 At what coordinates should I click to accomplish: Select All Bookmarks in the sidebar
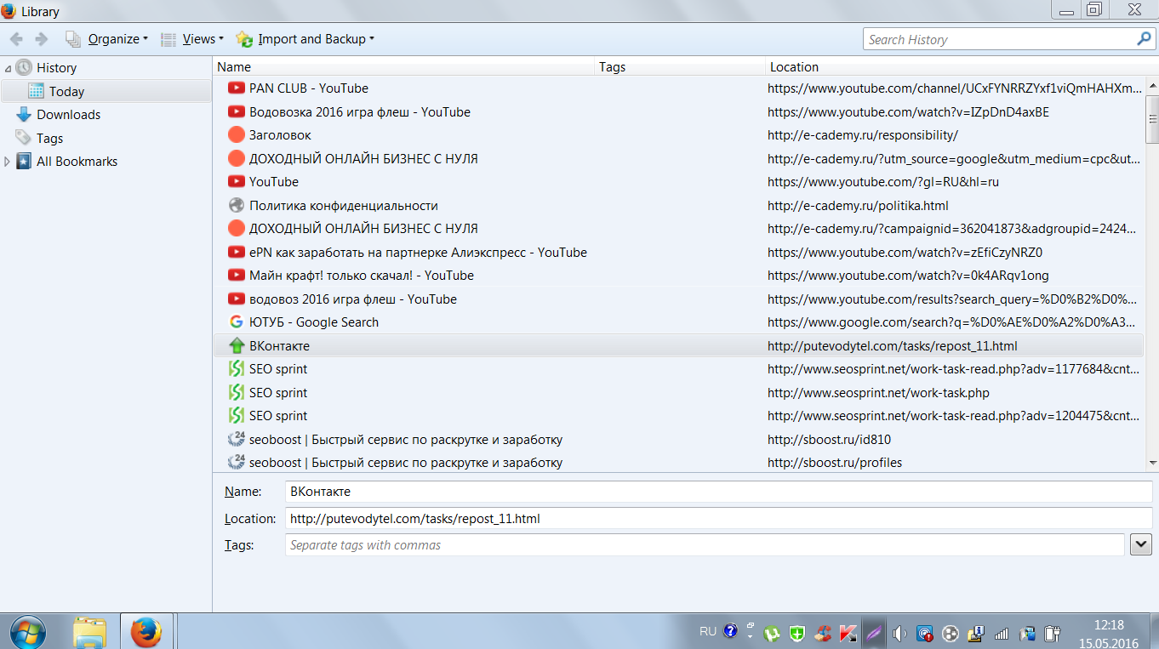[x=77, y=162]
